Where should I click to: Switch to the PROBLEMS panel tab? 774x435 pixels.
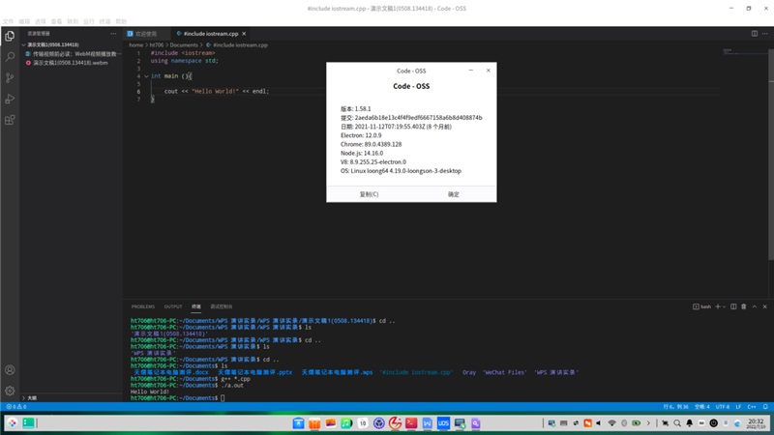coord(143,306)
